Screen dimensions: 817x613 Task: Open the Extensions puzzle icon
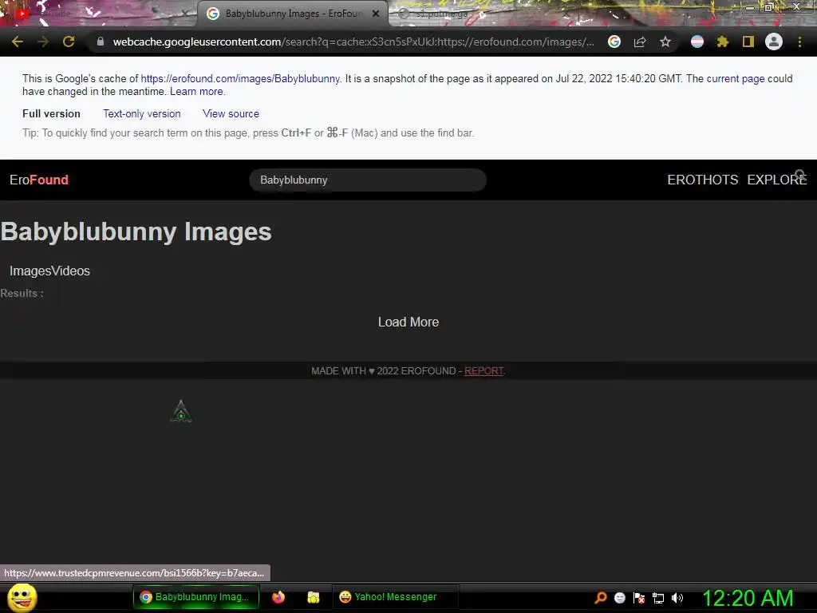pos(722,42)
